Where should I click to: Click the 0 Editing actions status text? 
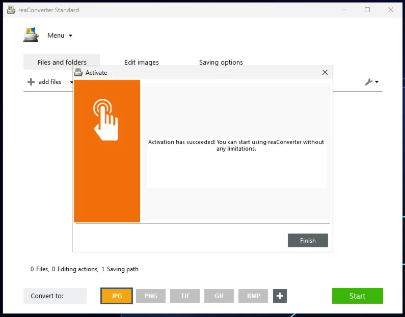[x=75, y=269]
